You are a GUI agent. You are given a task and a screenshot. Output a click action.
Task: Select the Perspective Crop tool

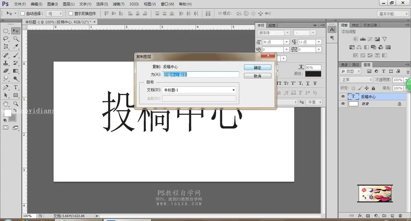6,47
